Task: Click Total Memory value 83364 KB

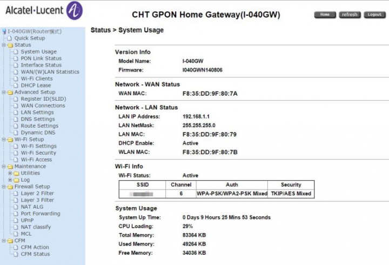Action: (x=194, y=235)
